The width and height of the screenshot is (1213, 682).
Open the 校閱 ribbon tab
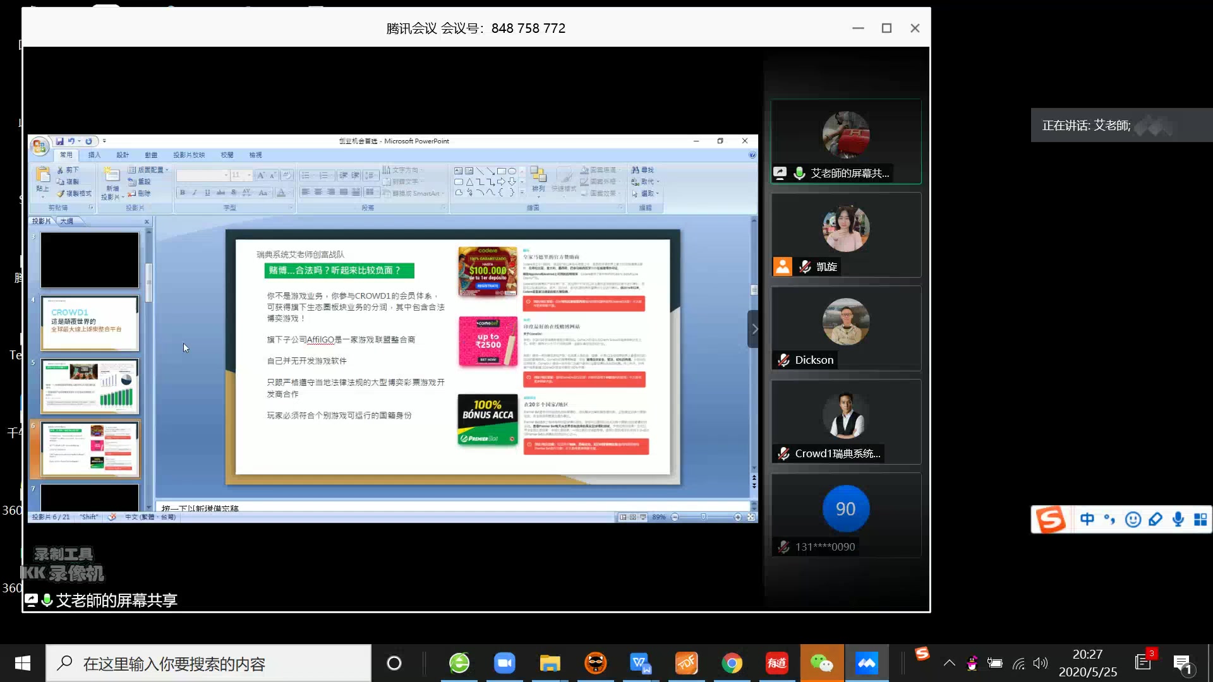click(227, 155)
